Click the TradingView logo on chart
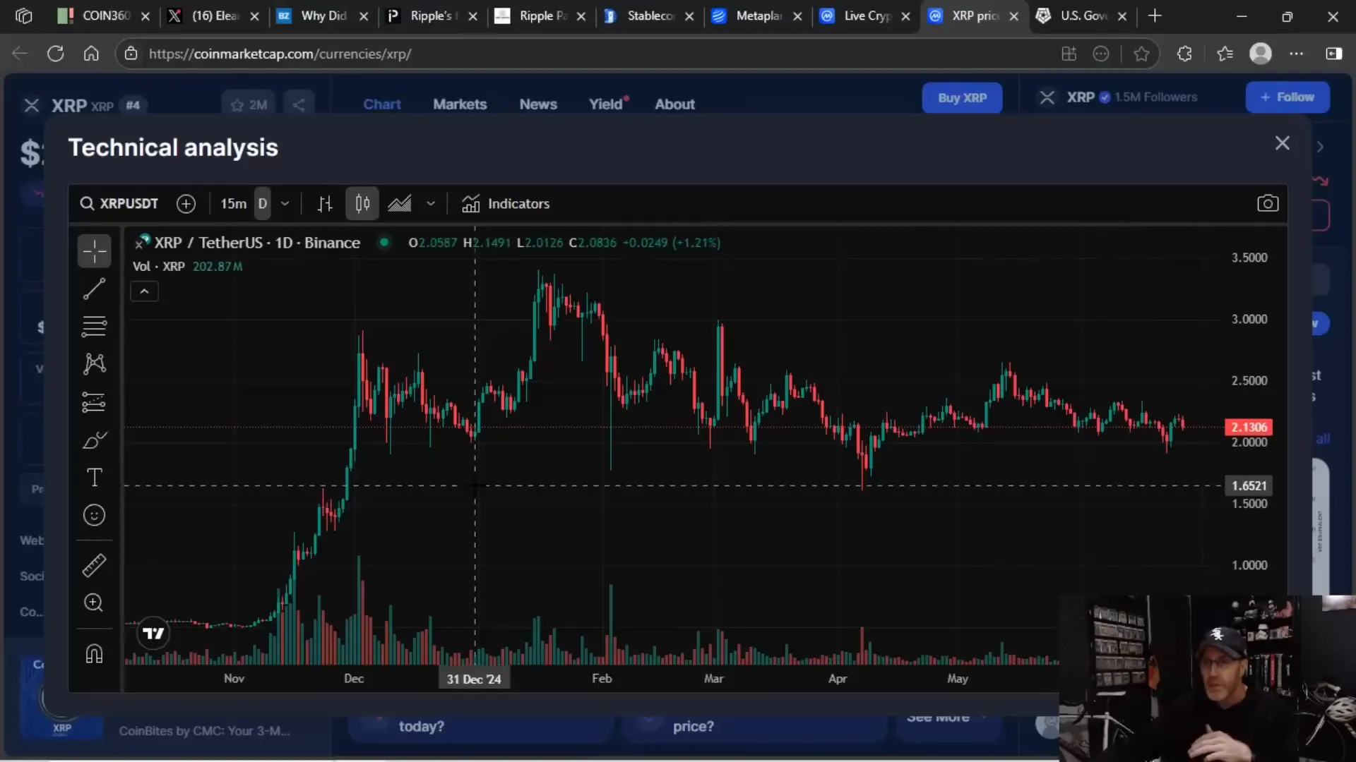 (153, 633)
